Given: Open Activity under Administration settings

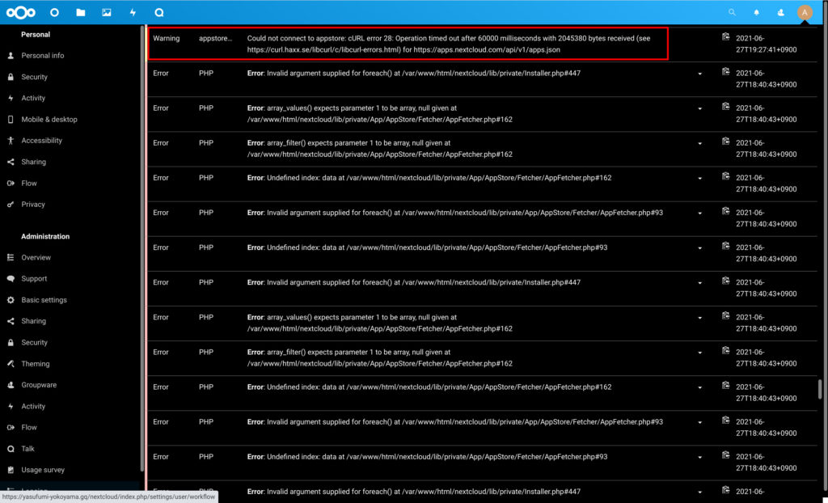Looking at the screenshot, I should coord(33,406).
